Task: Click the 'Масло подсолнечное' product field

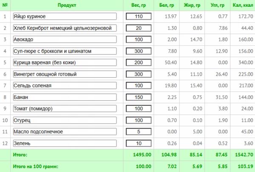Action: pyautogui.click(x=65, y=132)
